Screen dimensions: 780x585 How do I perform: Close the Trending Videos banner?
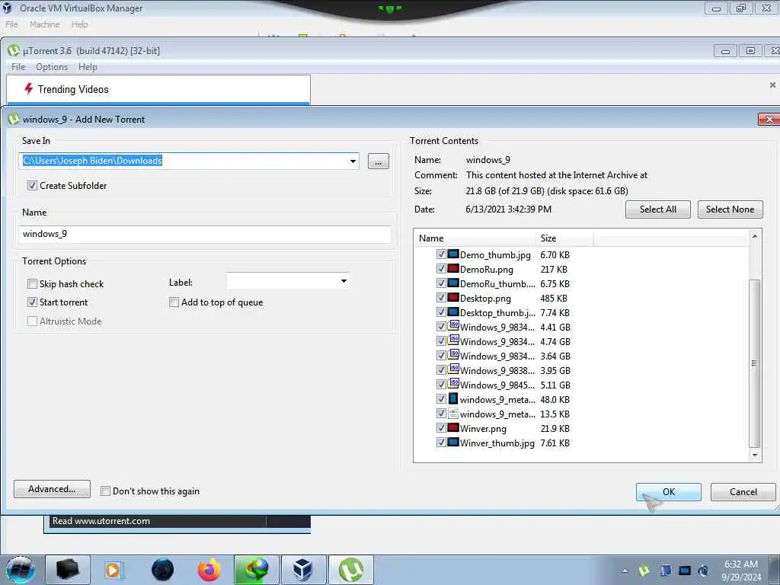[x=772, y=85]
